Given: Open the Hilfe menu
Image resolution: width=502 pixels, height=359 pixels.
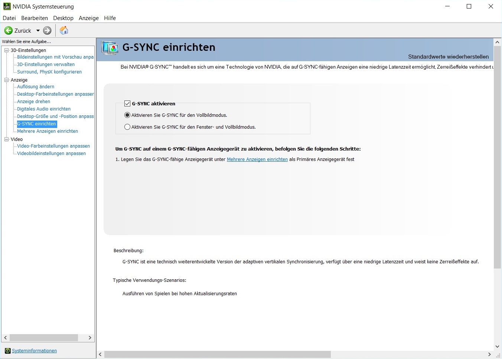Looking at the screenshot, I should coord(110,18).
